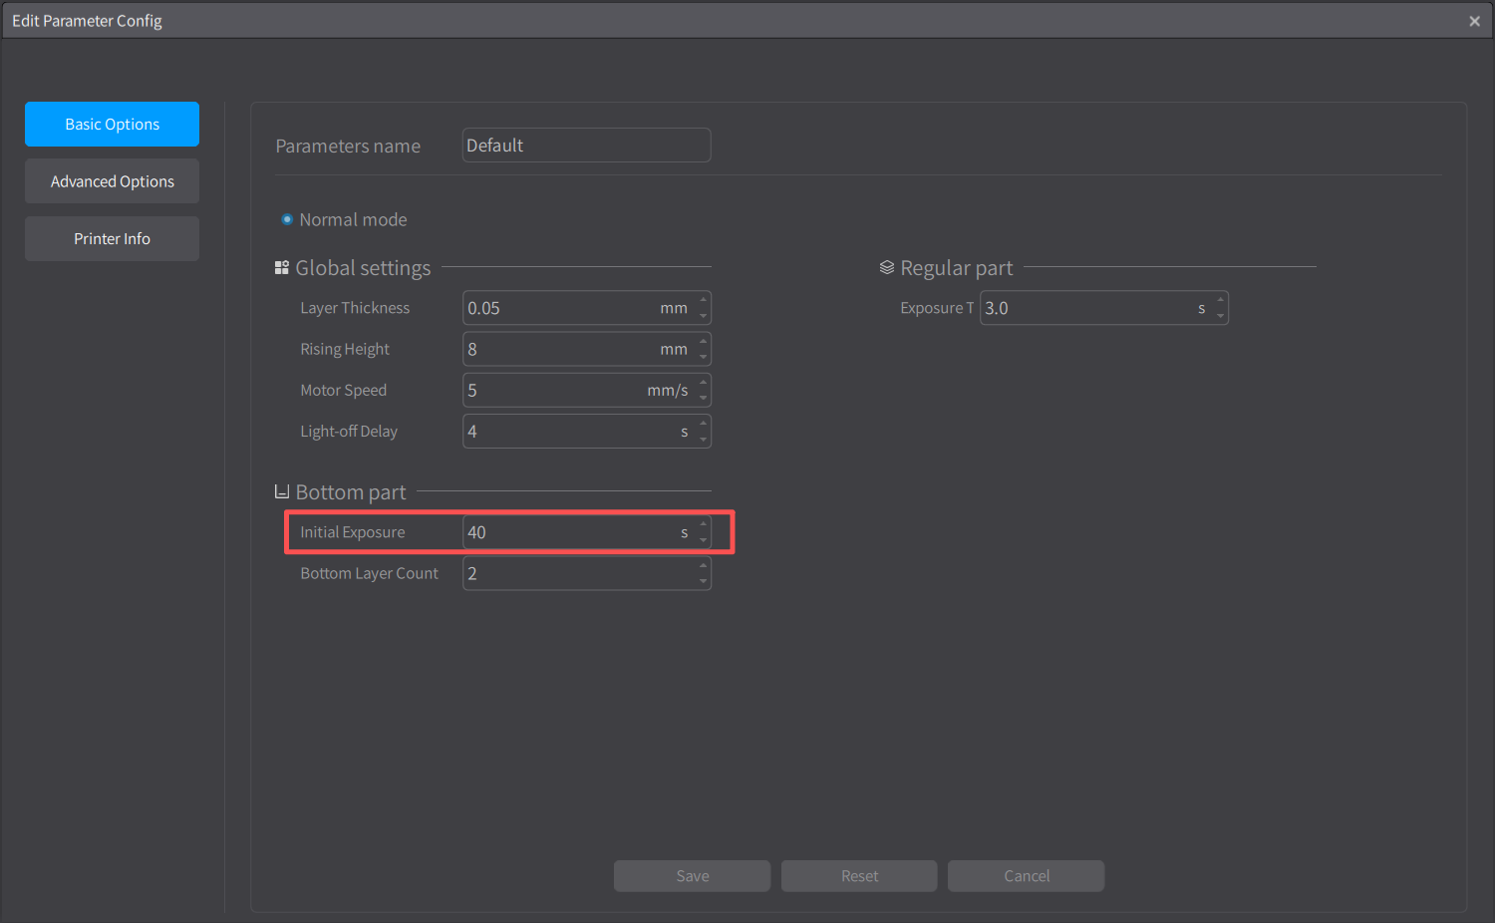Decrease Light-off Delay with down arrow
This screenshot has height=923, width=1495.
[x=704, y=440]
